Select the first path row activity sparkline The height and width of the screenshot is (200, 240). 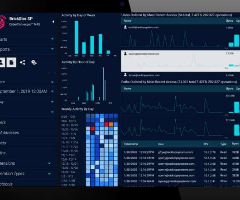(x=172, y=104)
